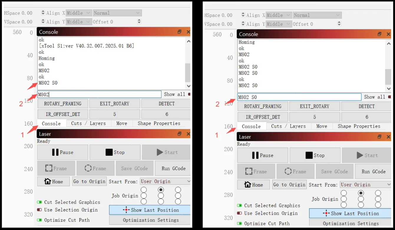Click console scroll-up arrow in left screenshot
Screen dimensions: 395x230
point(188,41)
